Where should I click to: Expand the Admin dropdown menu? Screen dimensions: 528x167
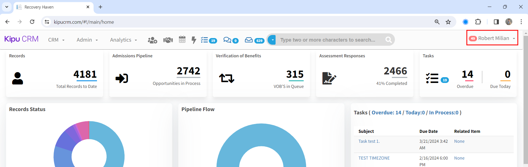87,40
